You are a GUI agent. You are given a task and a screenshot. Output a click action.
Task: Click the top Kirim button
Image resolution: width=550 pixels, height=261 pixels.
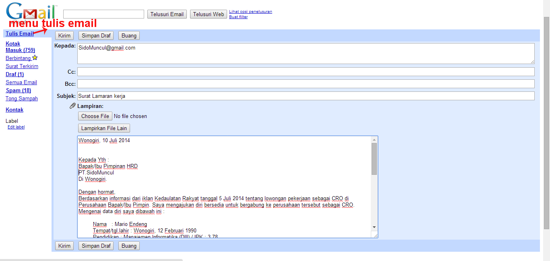pyautogui.click(x=64, y=35)
